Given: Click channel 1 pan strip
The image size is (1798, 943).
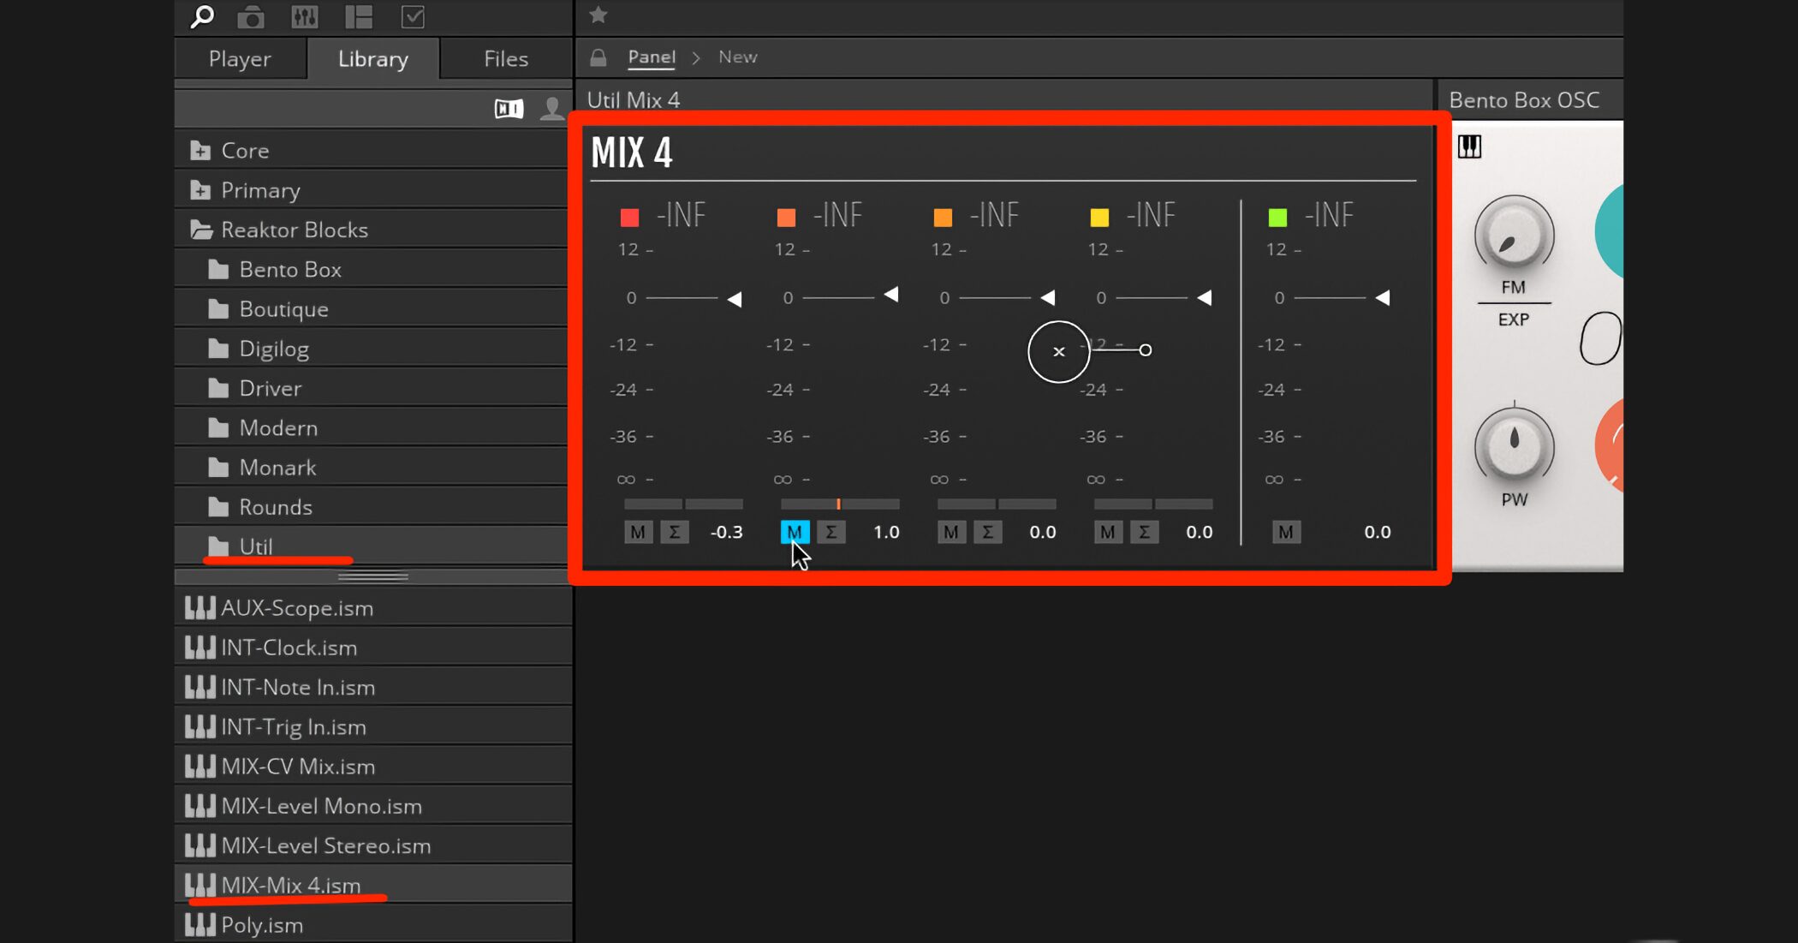Looking at the screenshot, I should pos(683,504).
